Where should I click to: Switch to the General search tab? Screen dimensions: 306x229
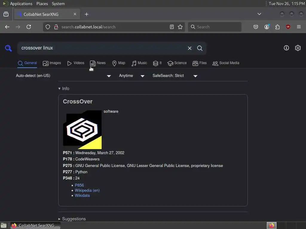(x=27, y=63)
